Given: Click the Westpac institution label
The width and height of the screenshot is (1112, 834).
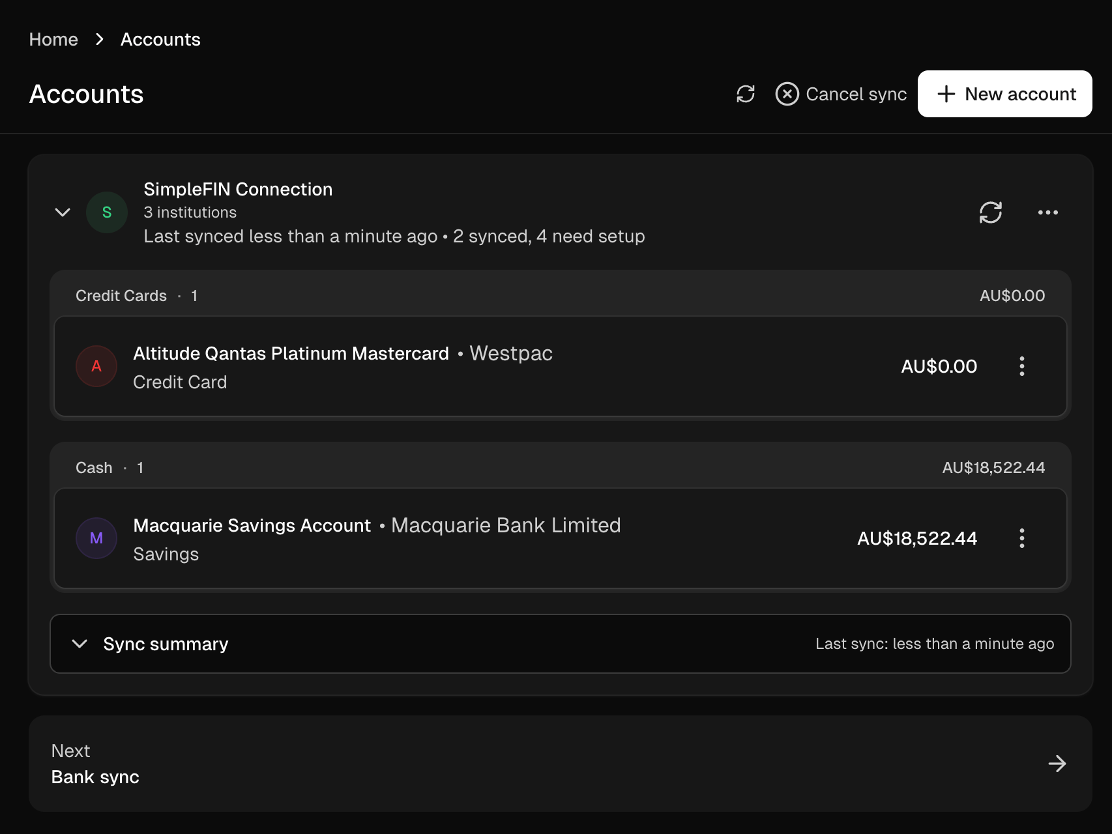Looking at the screenshot, I should (511, 353).
